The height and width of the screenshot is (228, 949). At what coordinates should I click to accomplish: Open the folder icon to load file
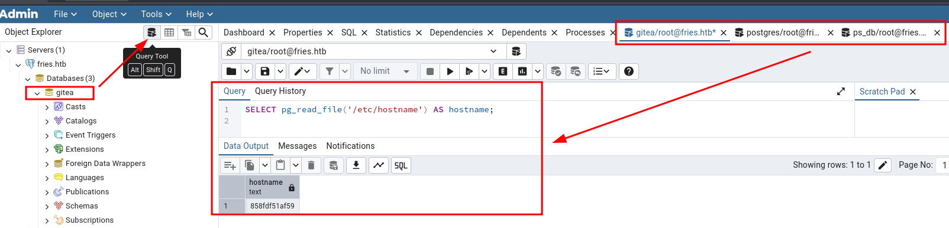click(231, 71)
